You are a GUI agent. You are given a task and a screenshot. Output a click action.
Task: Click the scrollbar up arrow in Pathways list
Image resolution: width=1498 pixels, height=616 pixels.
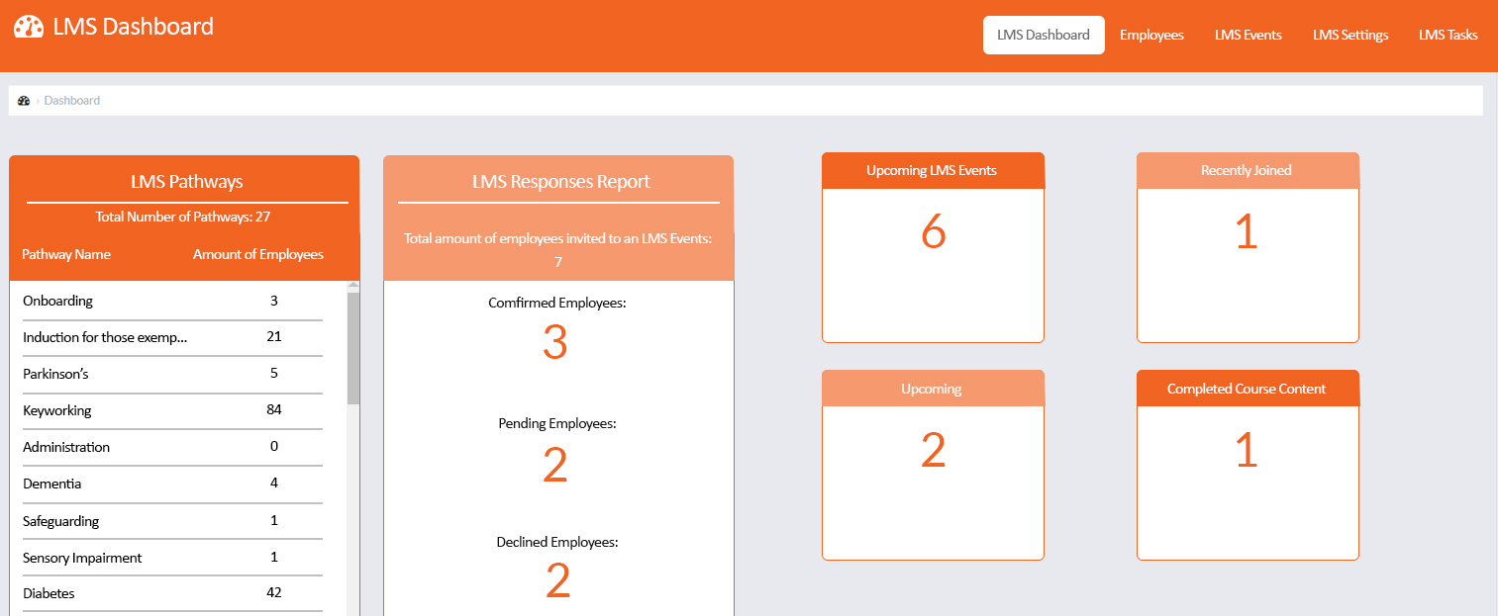pos(353,286)
